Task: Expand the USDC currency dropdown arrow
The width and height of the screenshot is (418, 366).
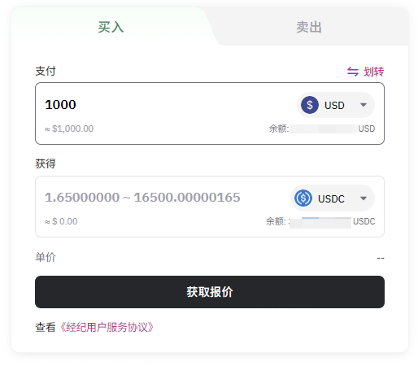Action: (x=364, y=198)
